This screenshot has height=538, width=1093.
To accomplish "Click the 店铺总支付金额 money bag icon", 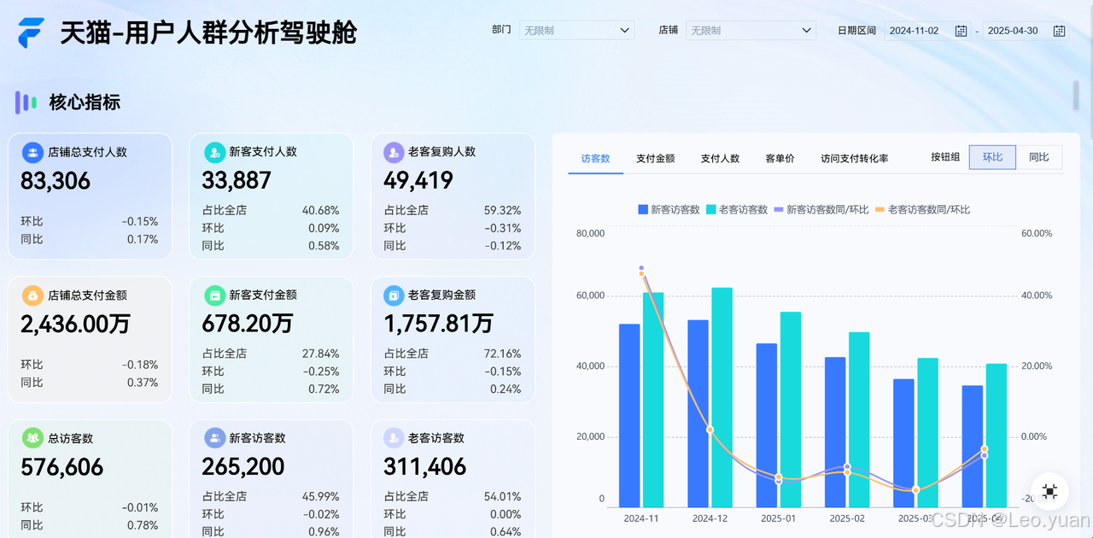I will point(32,295).
